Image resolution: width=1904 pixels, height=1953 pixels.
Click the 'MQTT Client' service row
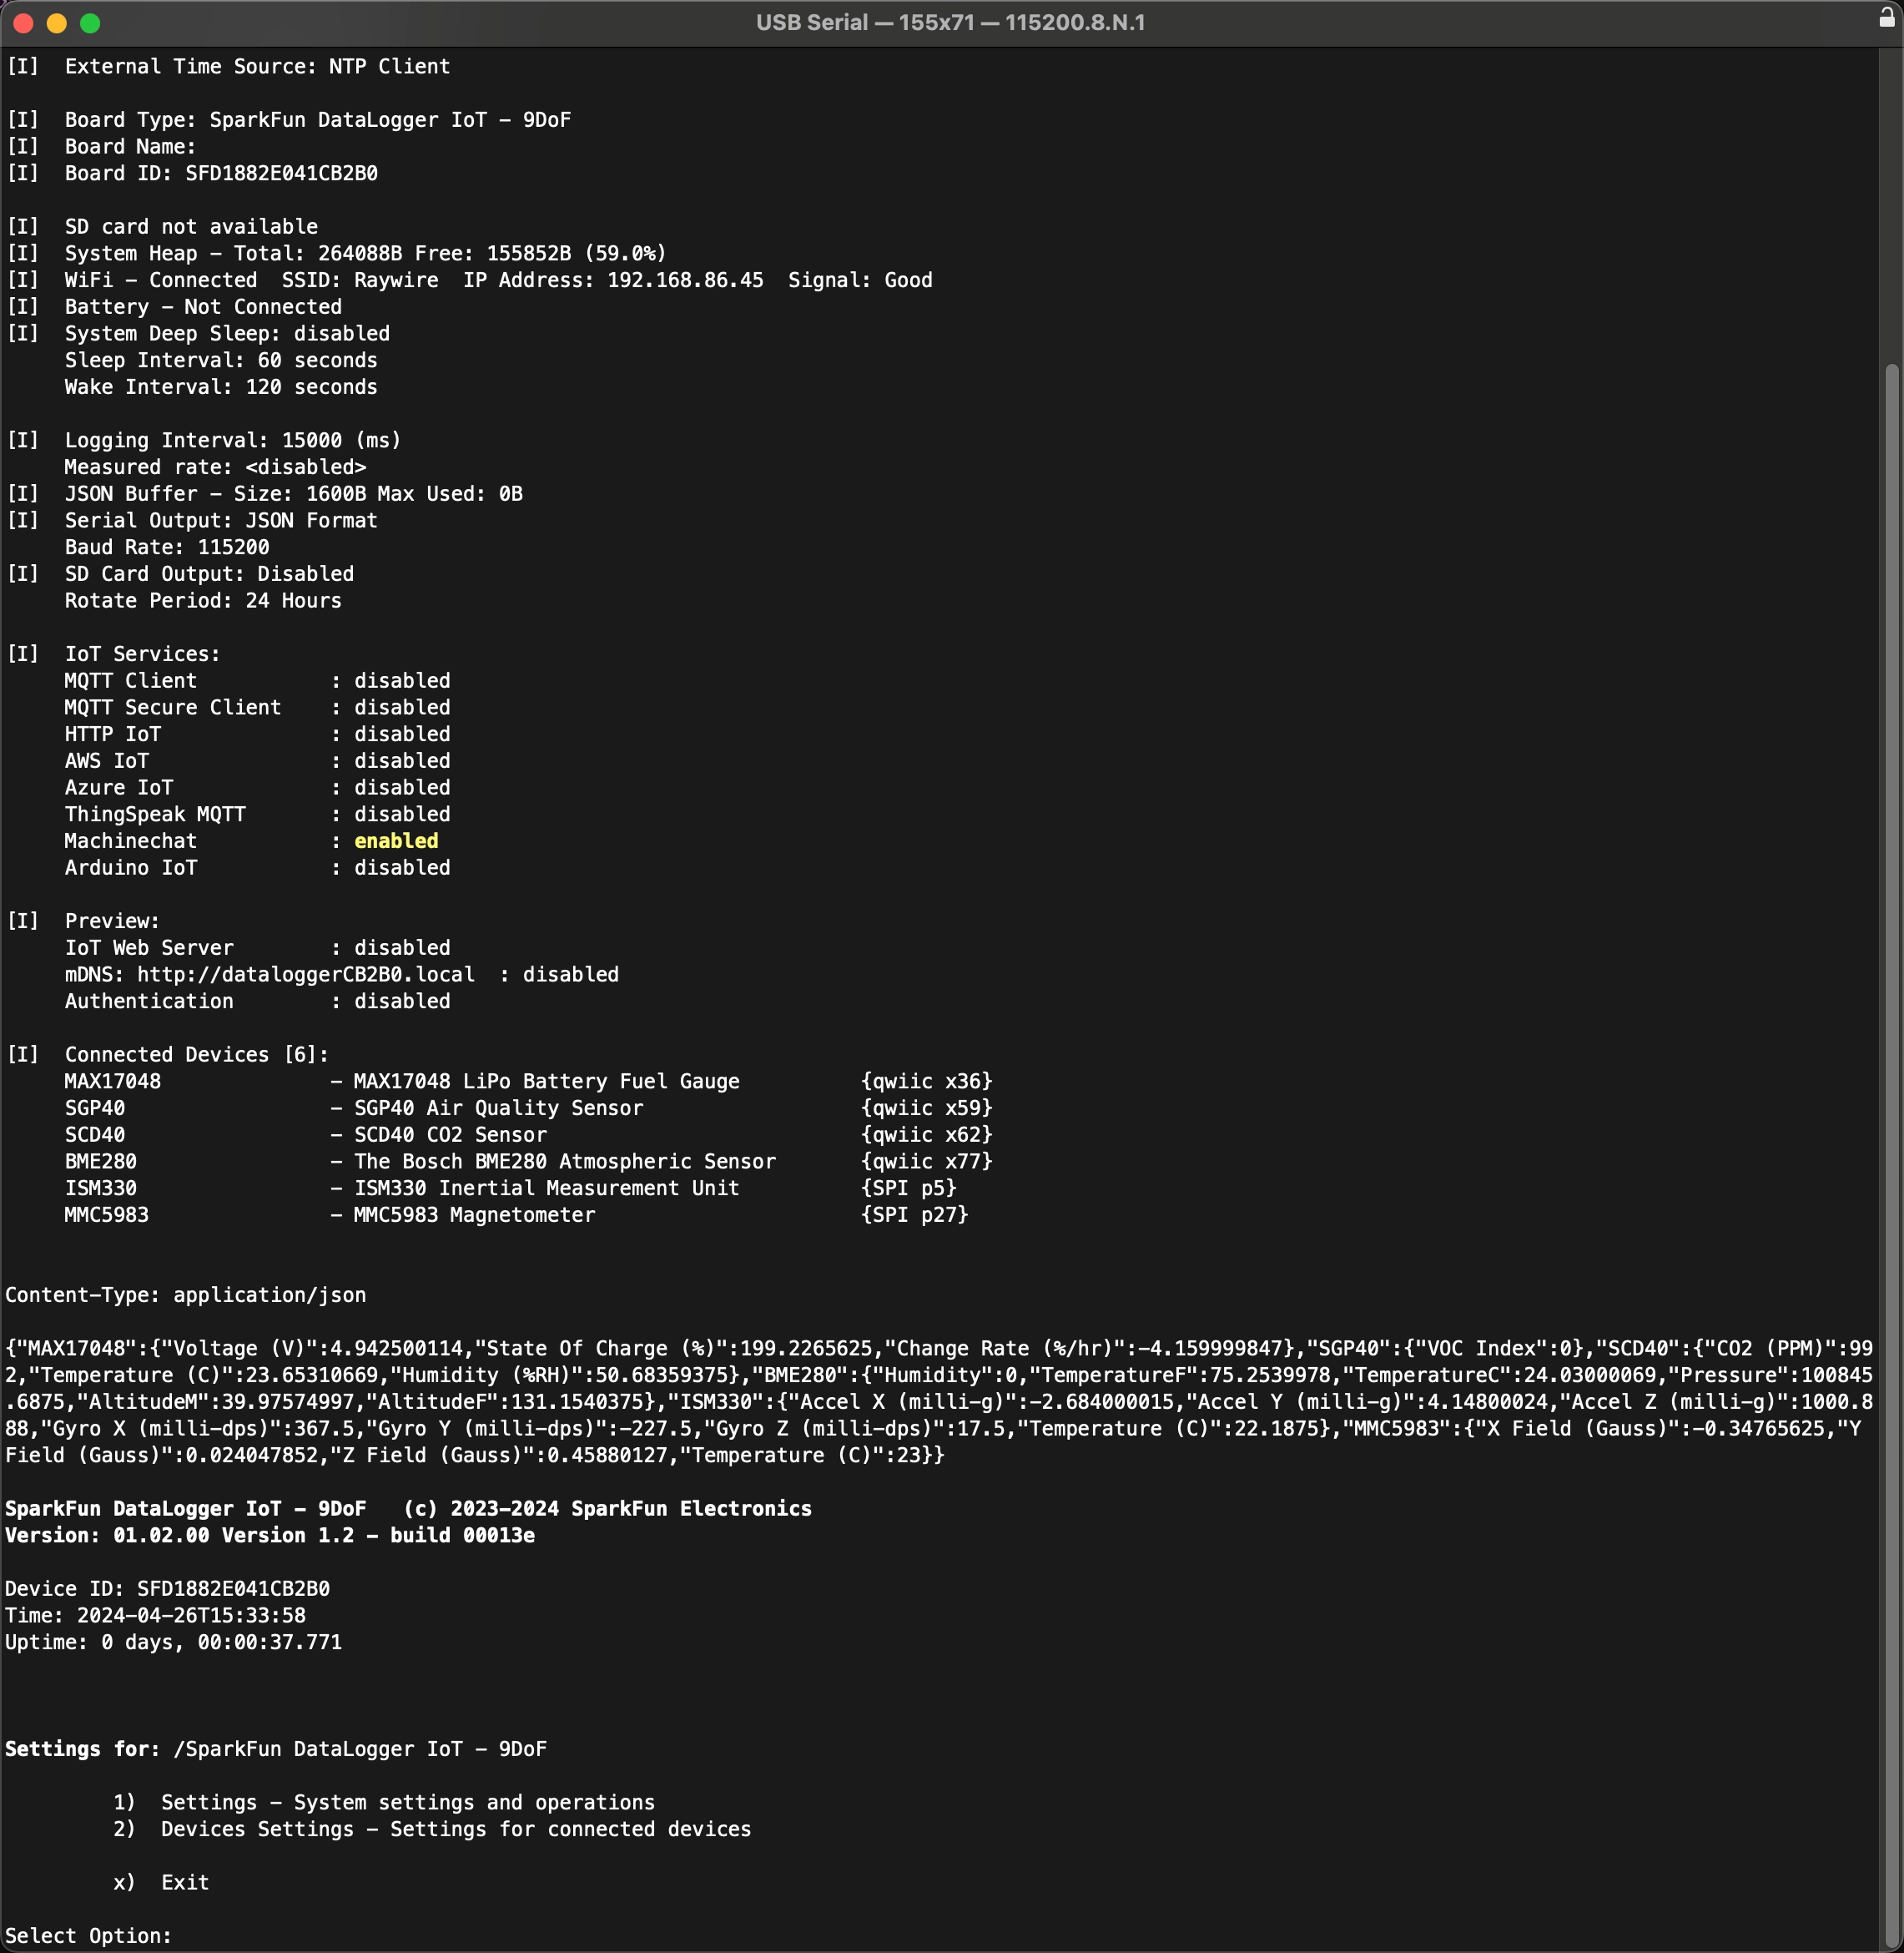(x=257, y=680)
